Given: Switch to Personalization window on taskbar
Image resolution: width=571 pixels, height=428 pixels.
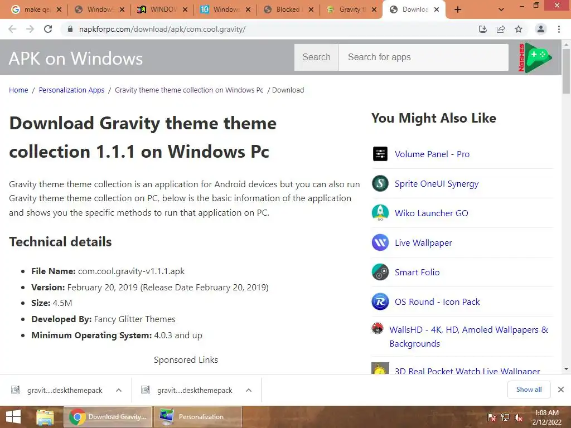Looking at the screenshot, I should [x=198, y=417].
